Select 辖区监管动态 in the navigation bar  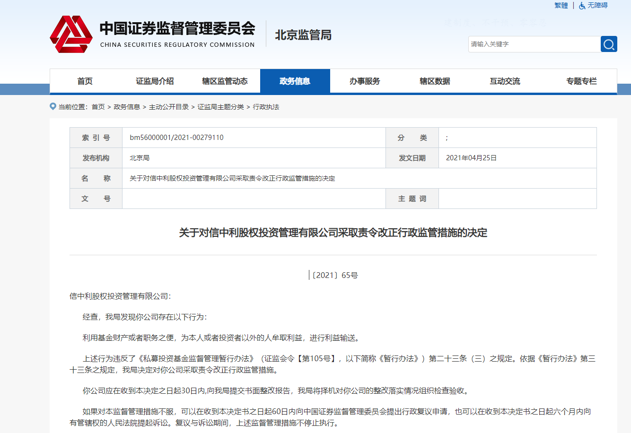click(225, 81)
